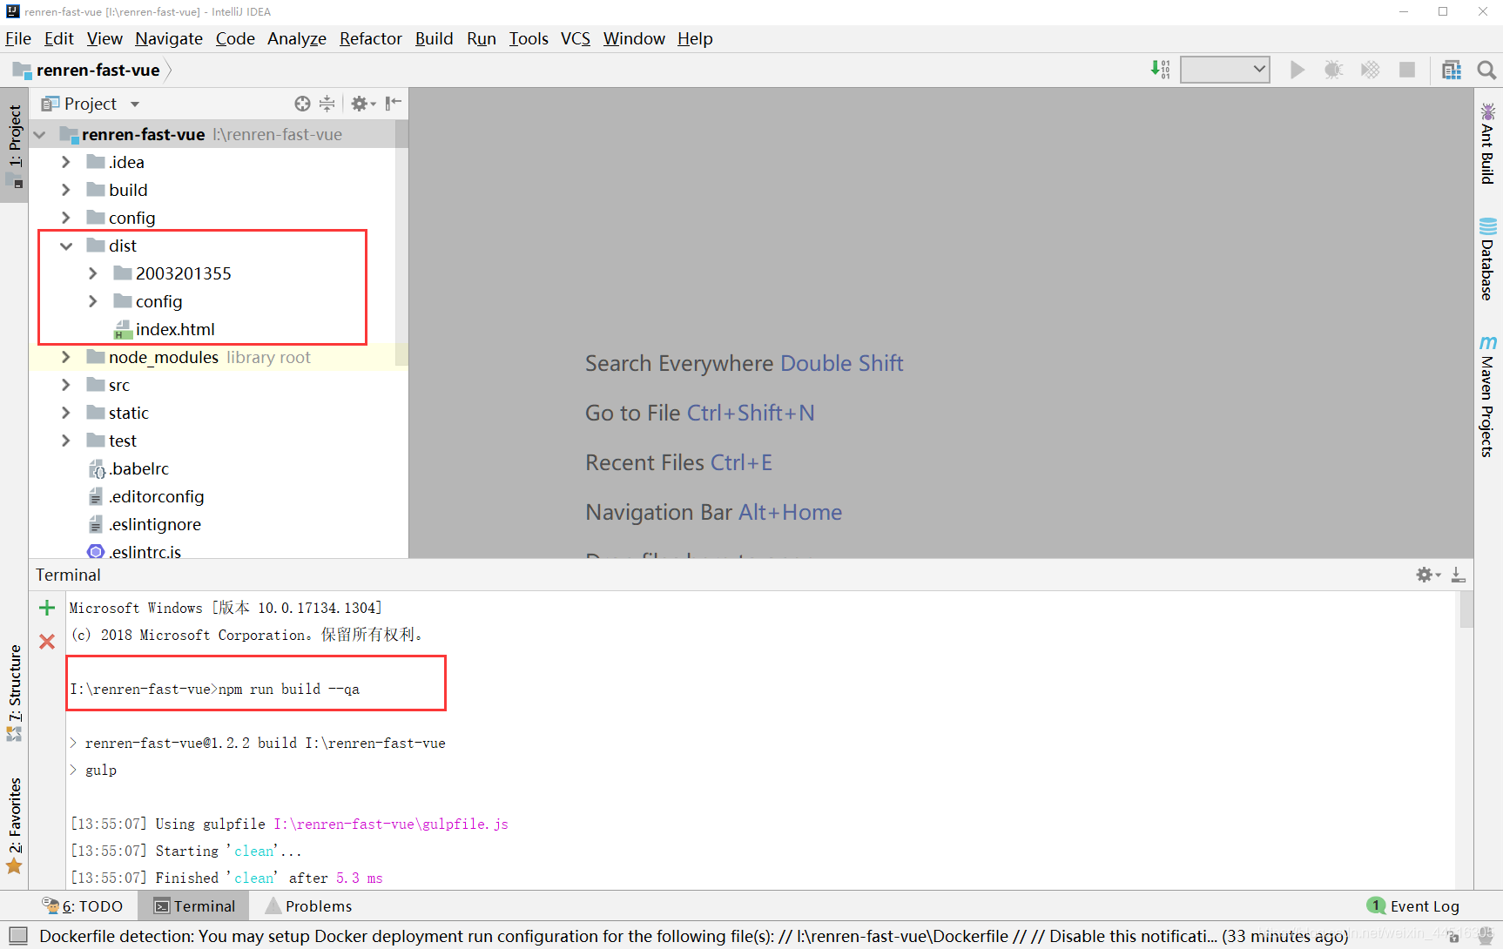This screenshot has width=1503, height=949.
Task: Select the .eslintignore file
Action: pyautogui.click(x=145, y=524)
